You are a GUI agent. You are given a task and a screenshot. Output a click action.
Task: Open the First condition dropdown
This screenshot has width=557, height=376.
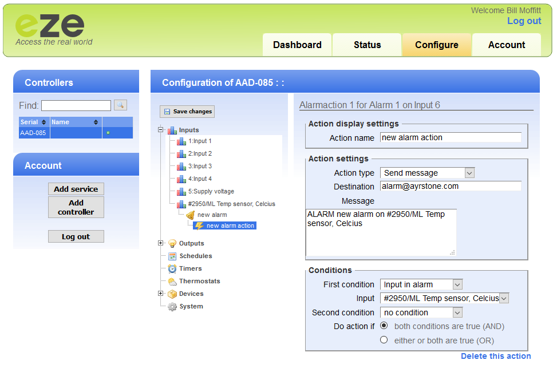click(421, 284)
